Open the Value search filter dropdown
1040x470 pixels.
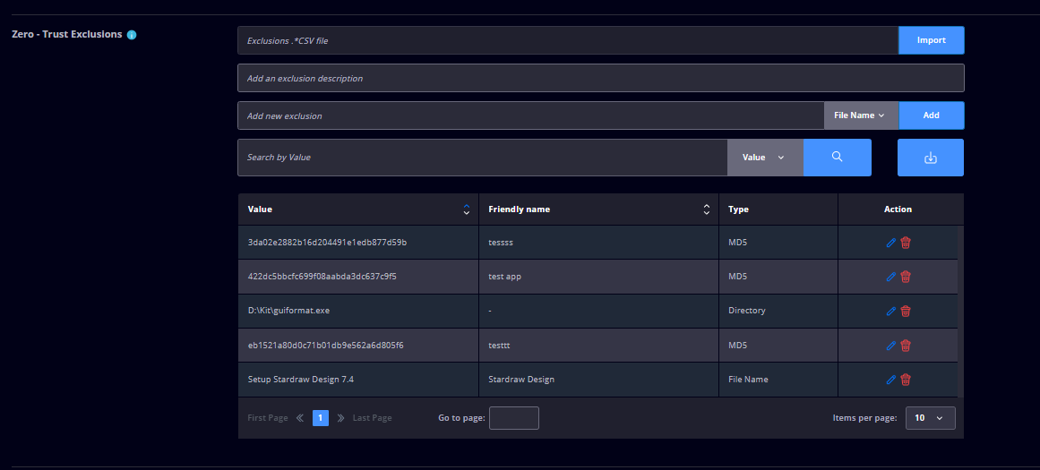(765, 157)
